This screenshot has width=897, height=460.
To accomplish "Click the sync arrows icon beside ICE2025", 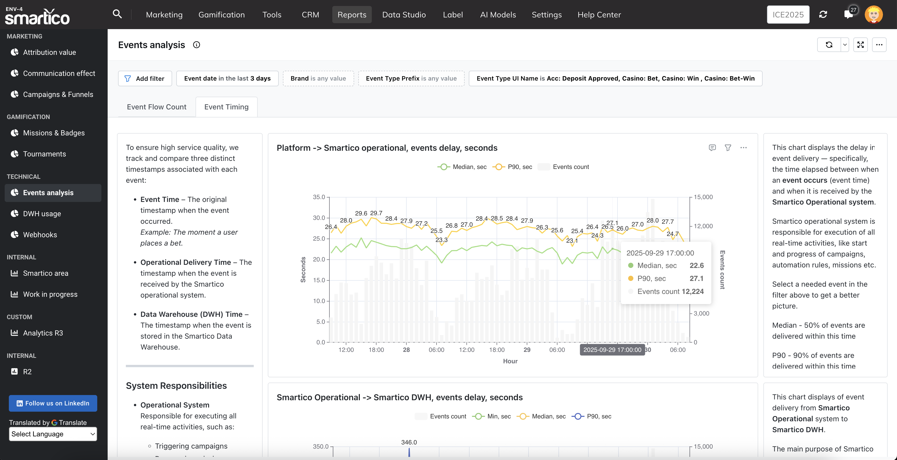I will point(823,15).
